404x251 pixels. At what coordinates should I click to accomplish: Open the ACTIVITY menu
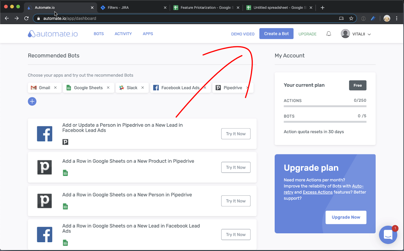[x=123, y=34]
